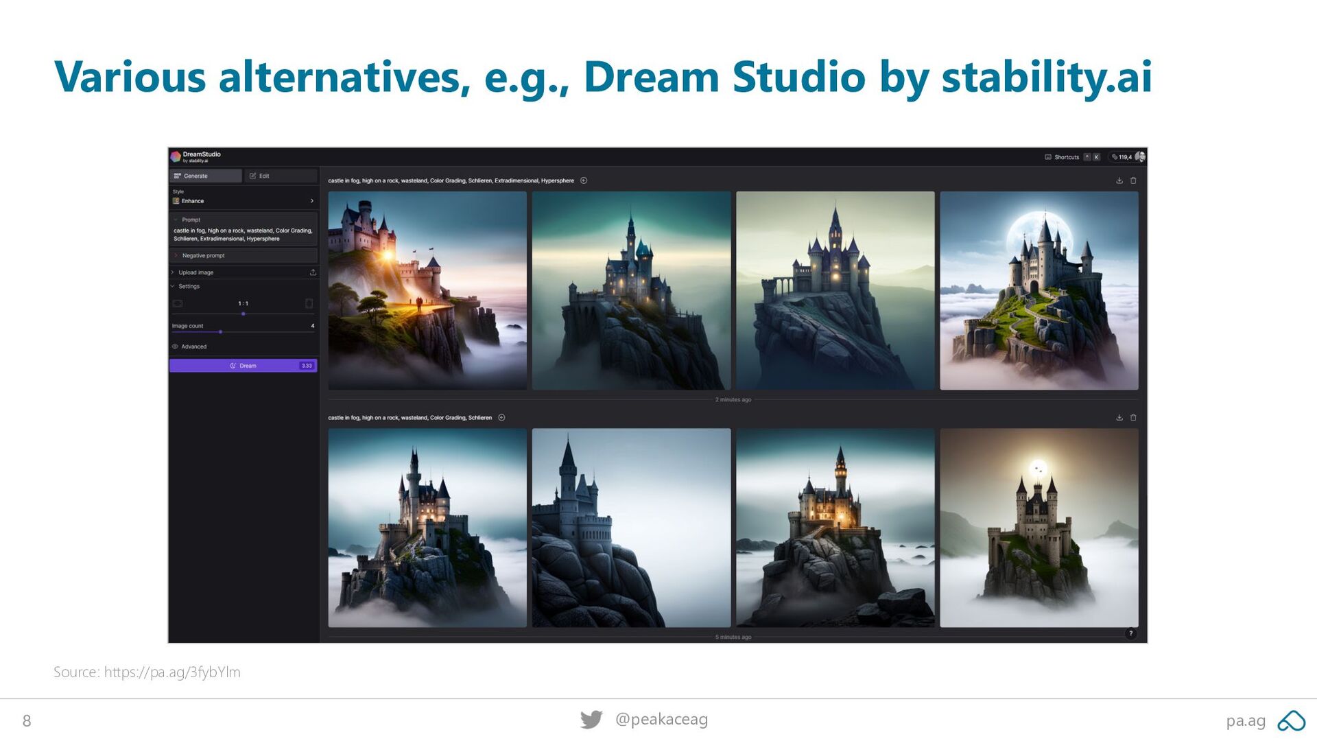
Task: Click the upload image arrow icon
Action: tap(313, 272)
